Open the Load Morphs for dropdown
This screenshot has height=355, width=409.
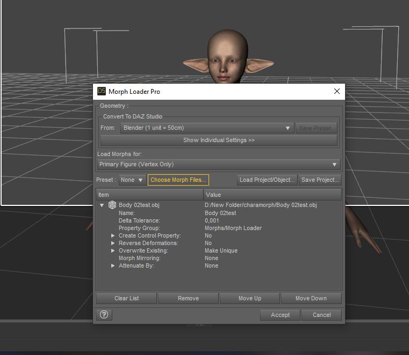tap(219, 164)
